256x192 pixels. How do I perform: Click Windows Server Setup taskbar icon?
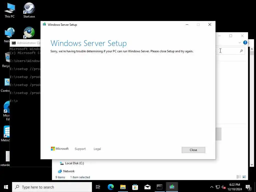pos(172,187)
